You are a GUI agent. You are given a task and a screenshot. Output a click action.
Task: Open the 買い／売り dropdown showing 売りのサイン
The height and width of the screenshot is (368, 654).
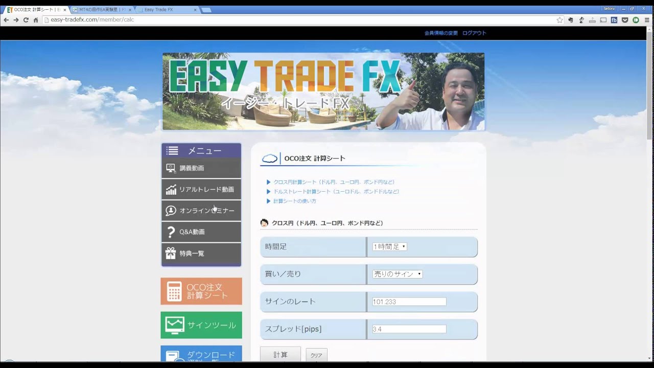[x=398, y=274]
